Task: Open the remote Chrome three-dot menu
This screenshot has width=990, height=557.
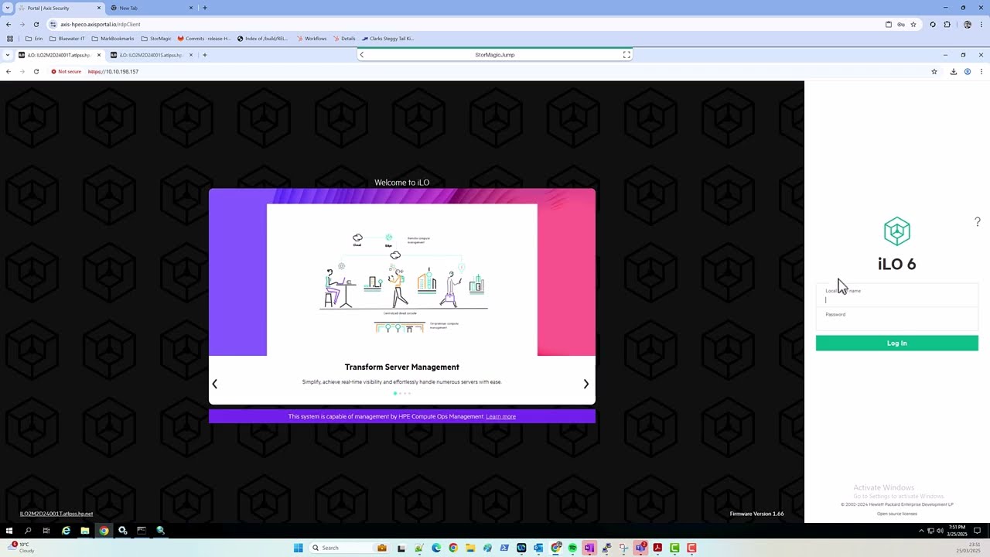Action: pyautogui.click(x=981, y=71)
